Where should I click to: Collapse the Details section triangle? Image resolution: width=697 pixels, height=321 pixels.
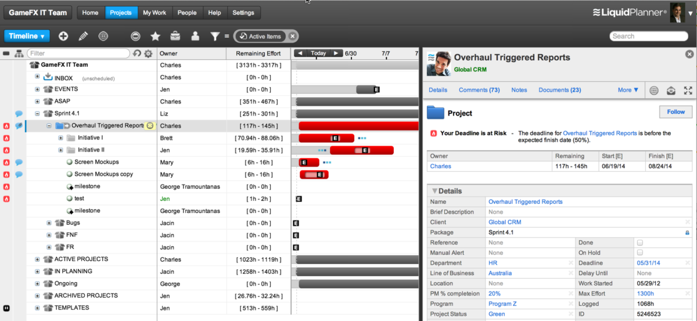click(x=434, y=191)
